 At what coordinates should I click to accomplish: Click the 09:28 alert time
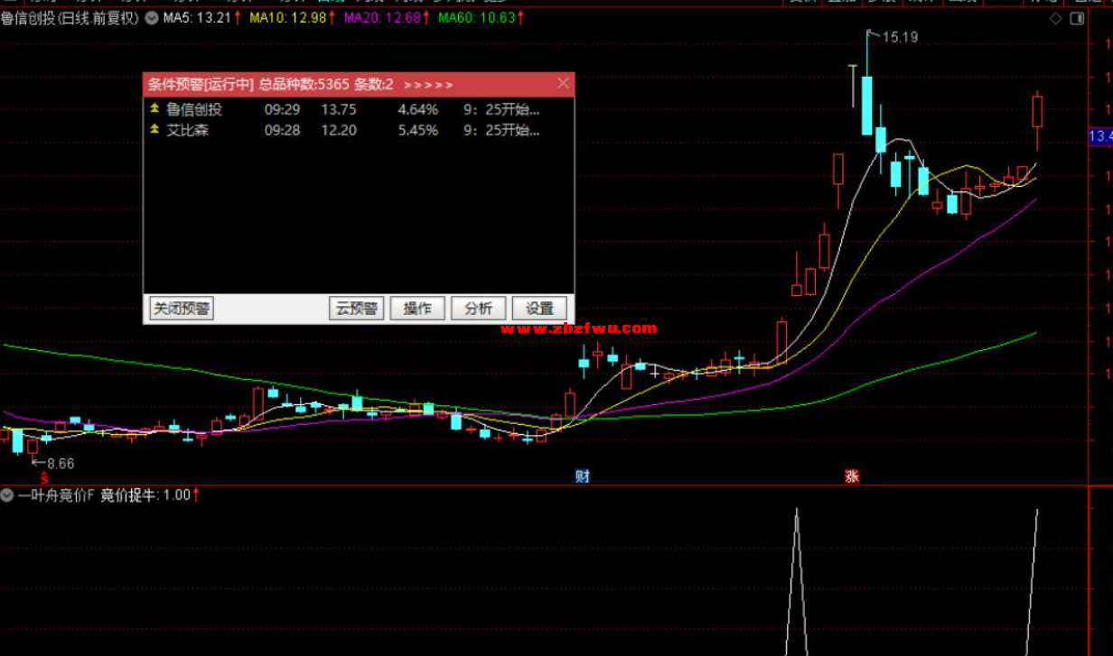282,130
